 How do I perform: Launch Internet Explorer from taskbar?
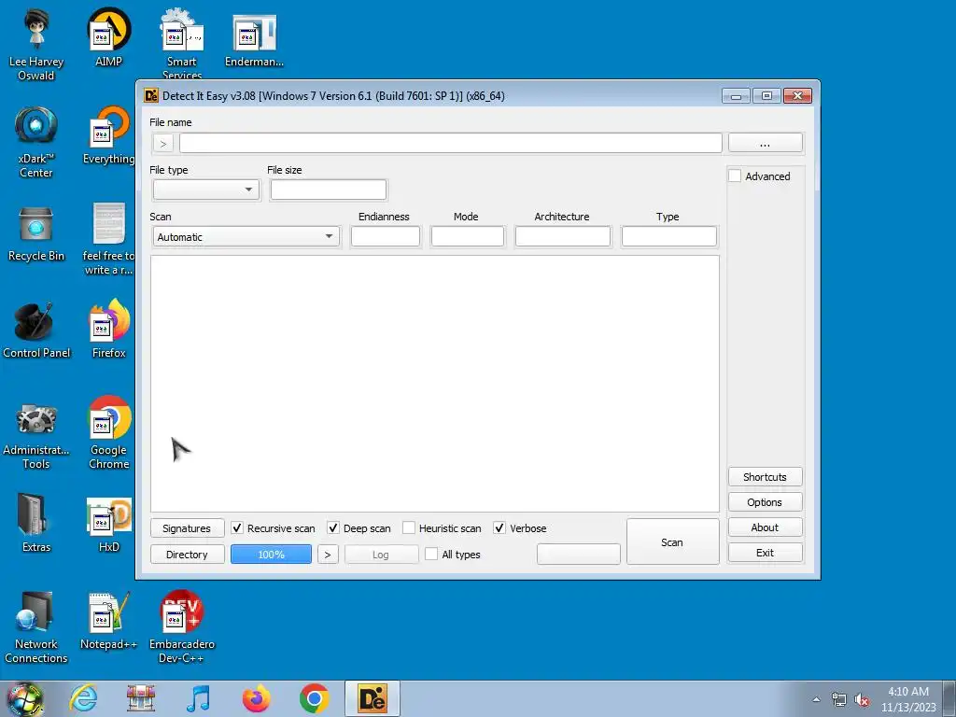point(83,698)
